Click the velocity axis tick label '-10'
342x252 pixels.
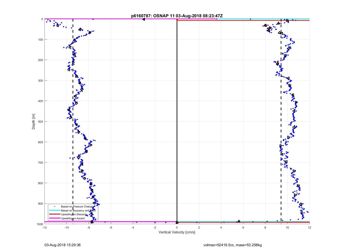[66, 228]
